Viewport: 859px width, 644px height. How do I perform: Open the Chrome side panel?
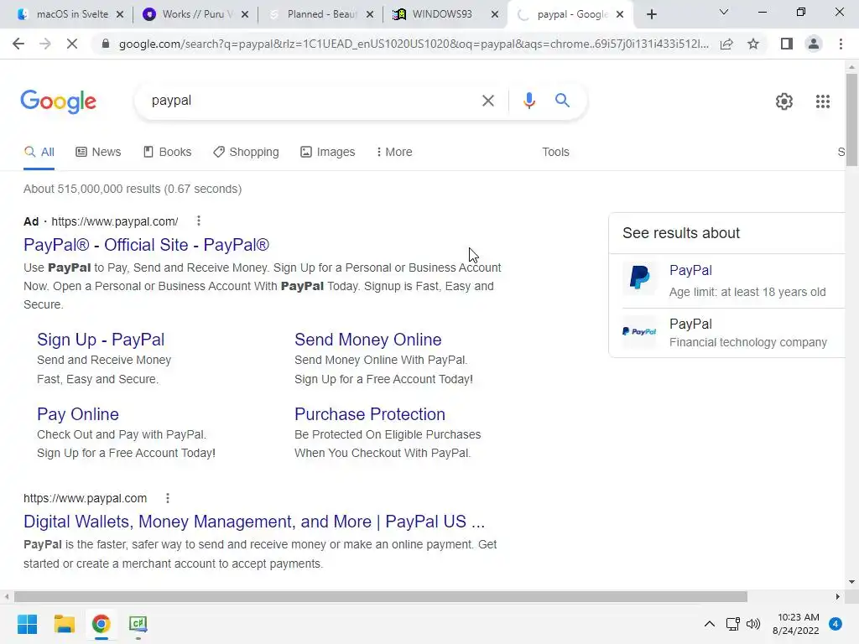coord(787,44)
